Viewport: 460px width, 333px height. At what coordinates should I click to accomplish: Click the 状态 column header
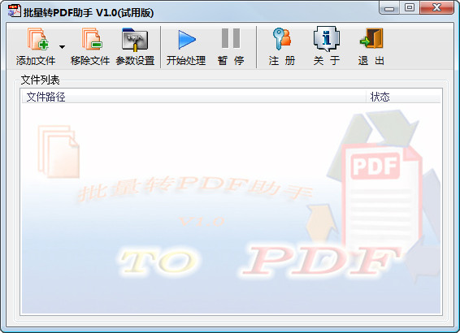[403, 97]
